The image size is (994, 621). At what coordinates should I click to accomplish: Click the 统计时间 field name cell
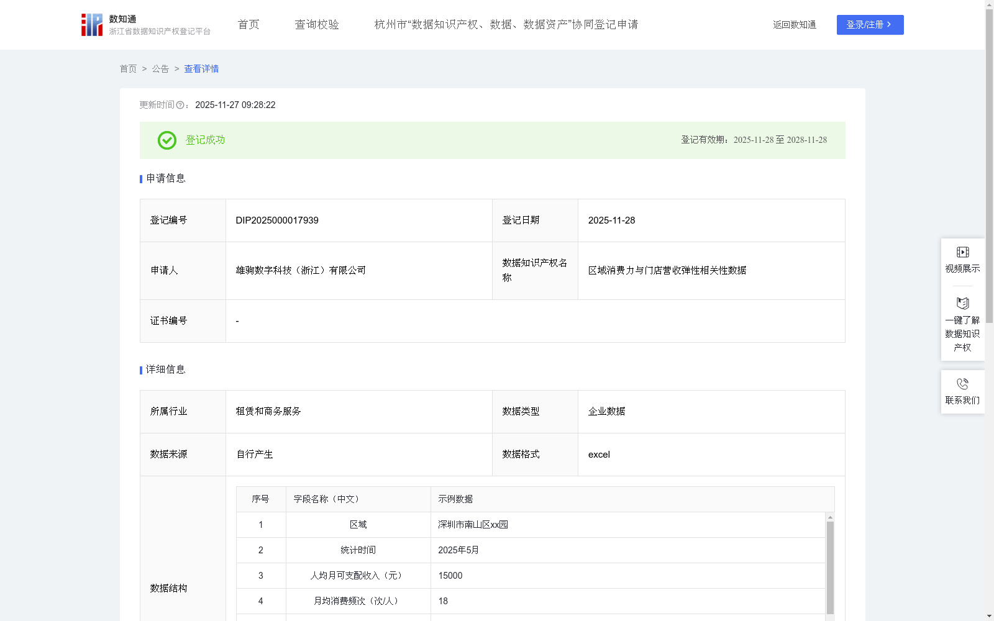[358, 550]
